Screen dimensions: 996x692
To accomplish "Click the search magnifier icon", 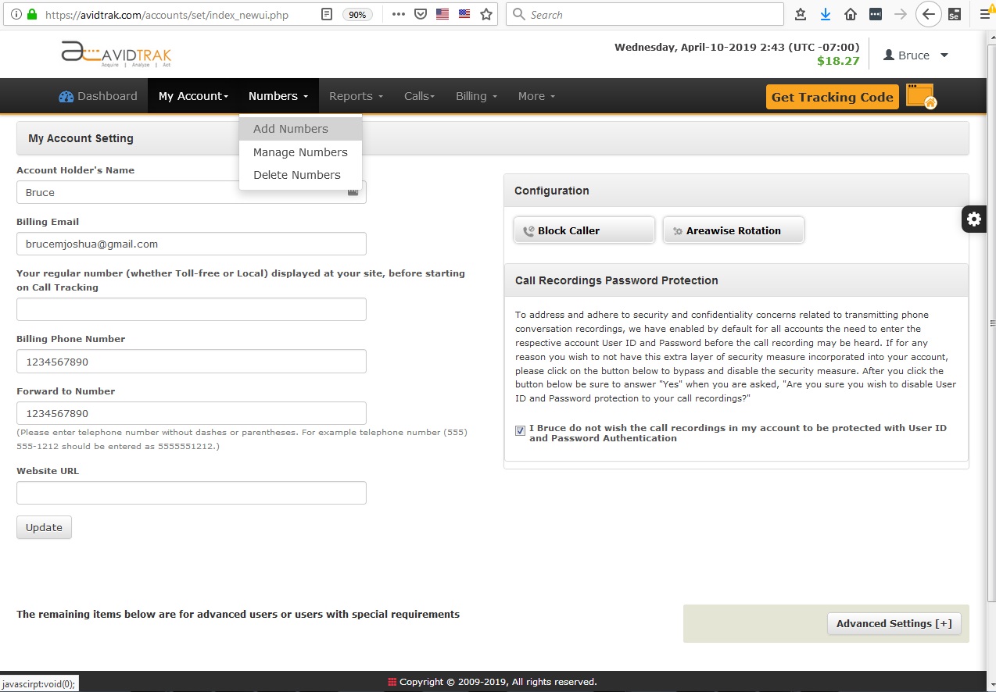I will point(519,14).
